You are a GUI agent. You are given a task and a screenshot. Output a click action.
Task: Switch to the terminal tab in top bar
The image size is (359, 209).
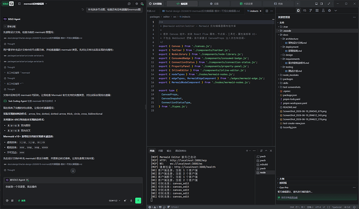pos(278,4)
